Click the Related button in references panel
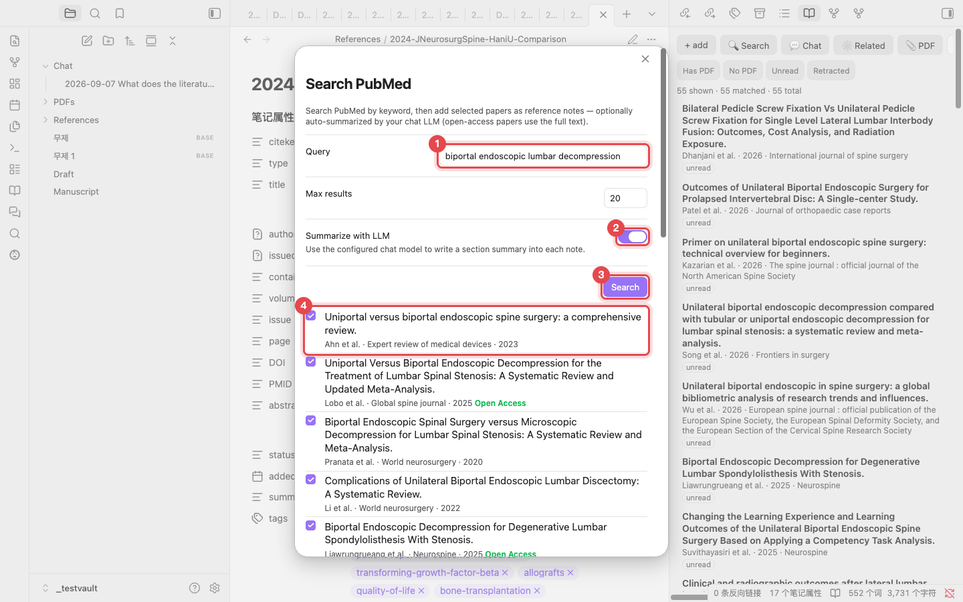963x602 pixels. (863, 45)
